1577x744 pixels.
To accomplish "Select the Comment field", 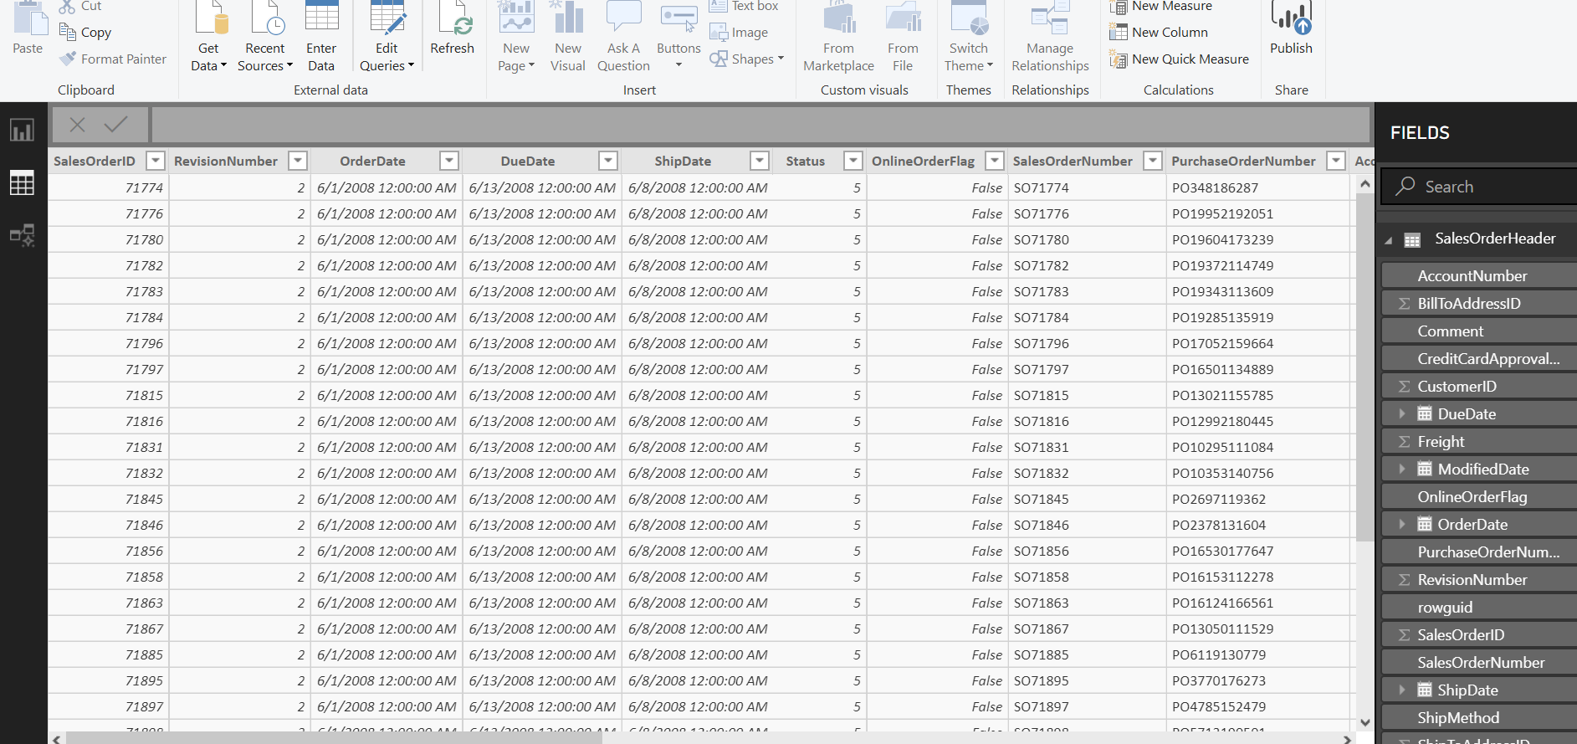I will coord(1479,331).
